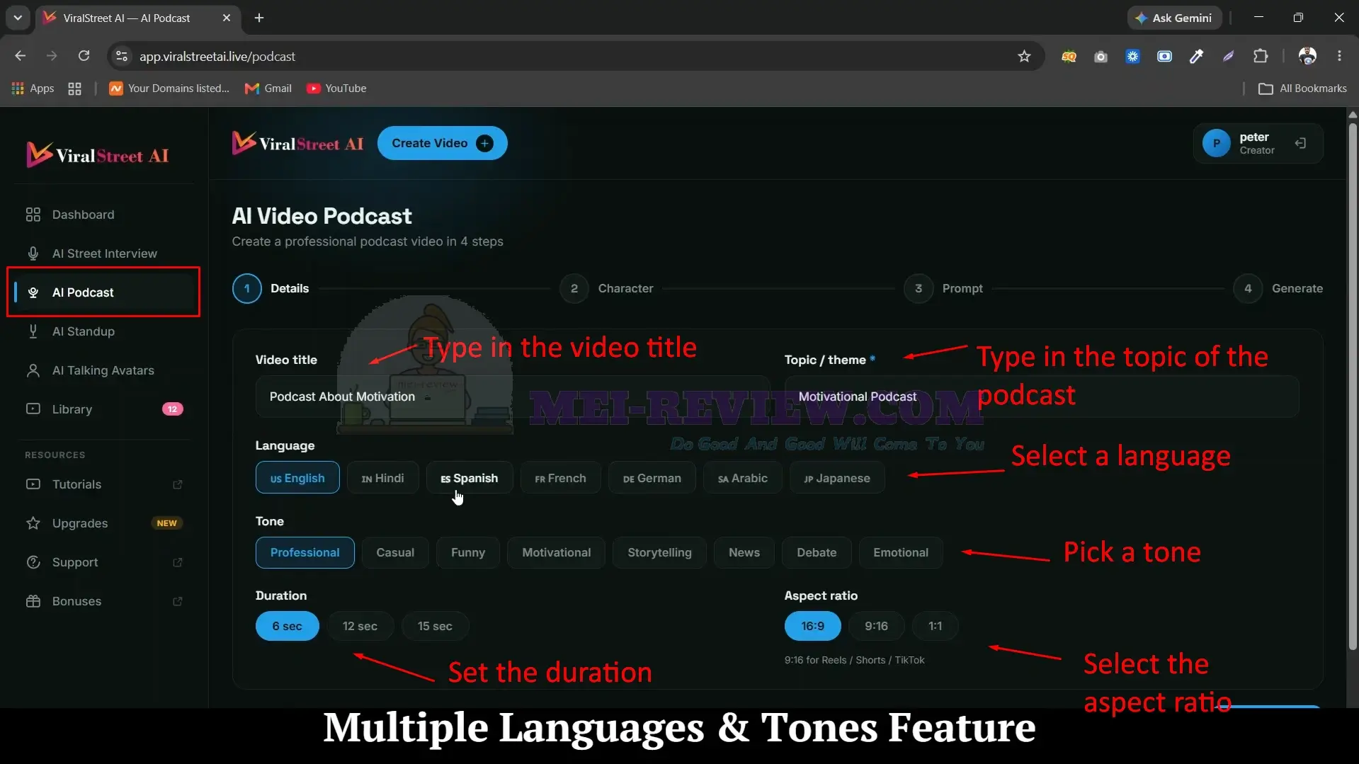
Task: Choose the Motivational tone
Action: tap(556, 552)
